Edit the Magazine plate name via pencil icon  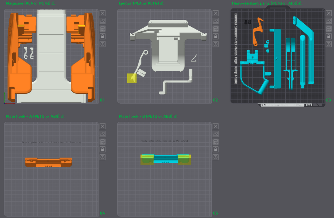pyautogui.click(x=53, y=3)
